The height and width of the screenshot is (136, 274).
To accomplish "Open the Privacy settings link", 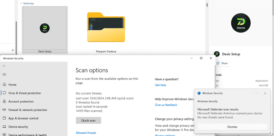I will click(165, 135).
